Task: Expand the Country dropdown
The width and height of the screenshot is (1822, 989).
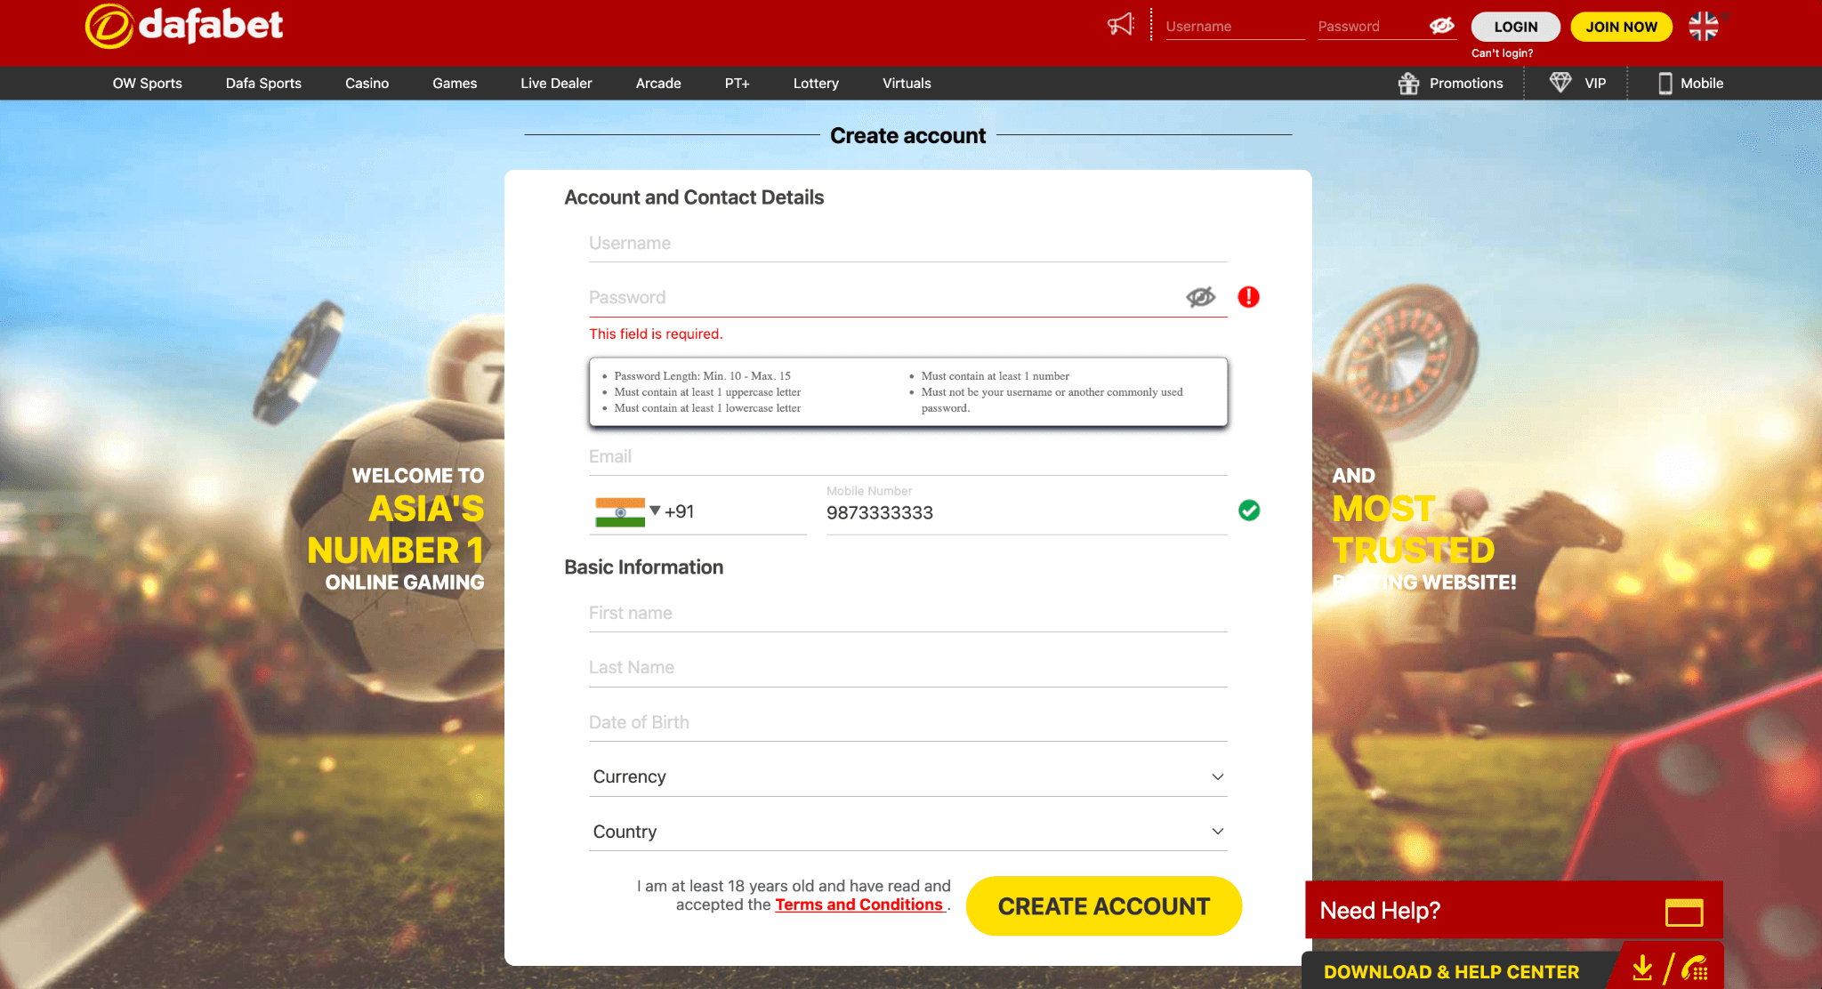Action: (x=908, y=832)
